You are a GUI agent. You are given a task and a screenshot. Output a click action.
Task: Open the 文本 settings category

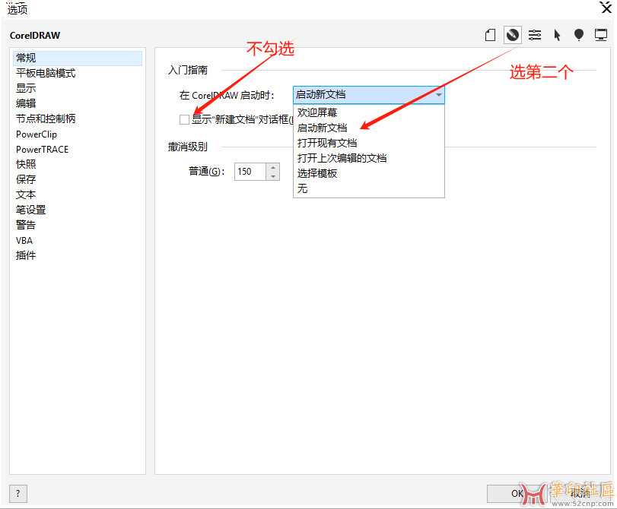(77, 194)
